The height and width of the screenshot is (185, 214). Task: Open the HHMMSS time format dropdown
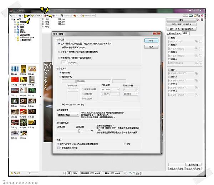[x=110, y=94]
